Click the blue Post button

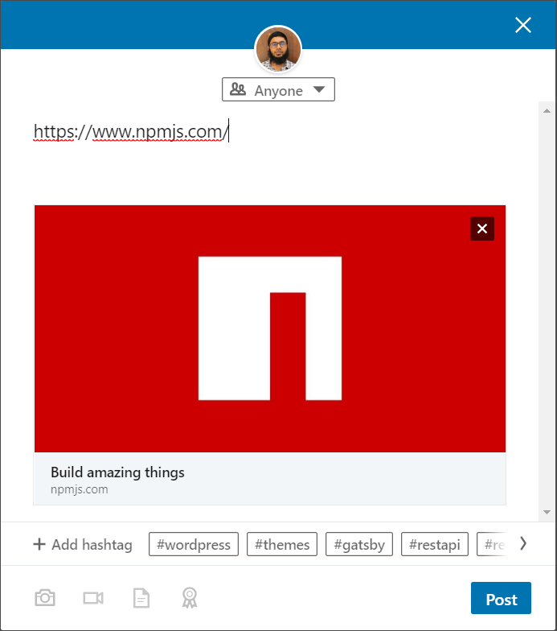(x=502, y=598)
